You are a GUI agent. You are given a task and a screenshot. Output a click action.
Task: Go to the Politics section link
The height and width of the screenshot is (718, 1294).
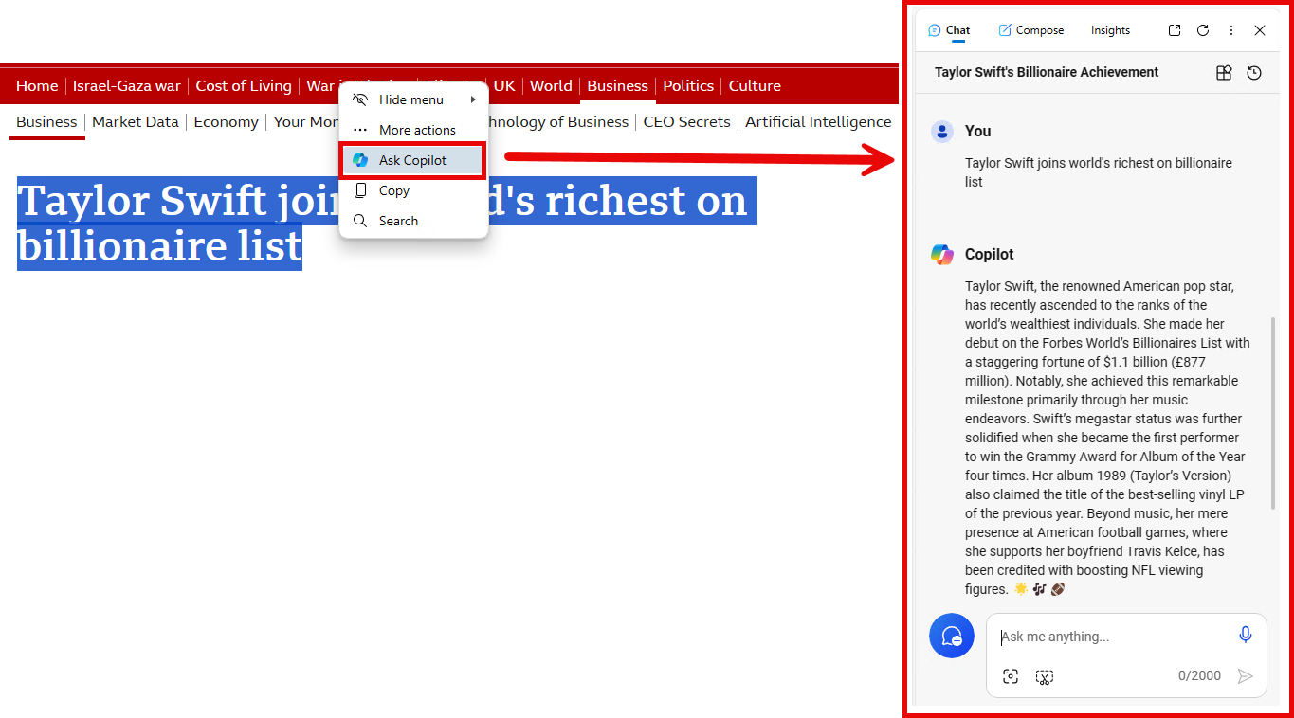pyautogui.click(x=688, y=85)
